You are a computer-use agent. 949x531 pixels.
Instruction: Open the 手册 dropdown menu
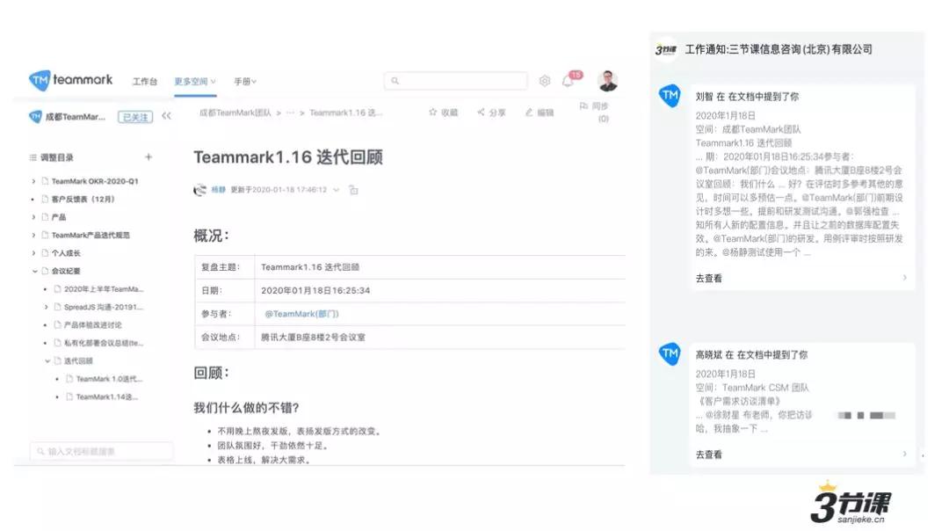pyautogui.click(x=245, y=81)
